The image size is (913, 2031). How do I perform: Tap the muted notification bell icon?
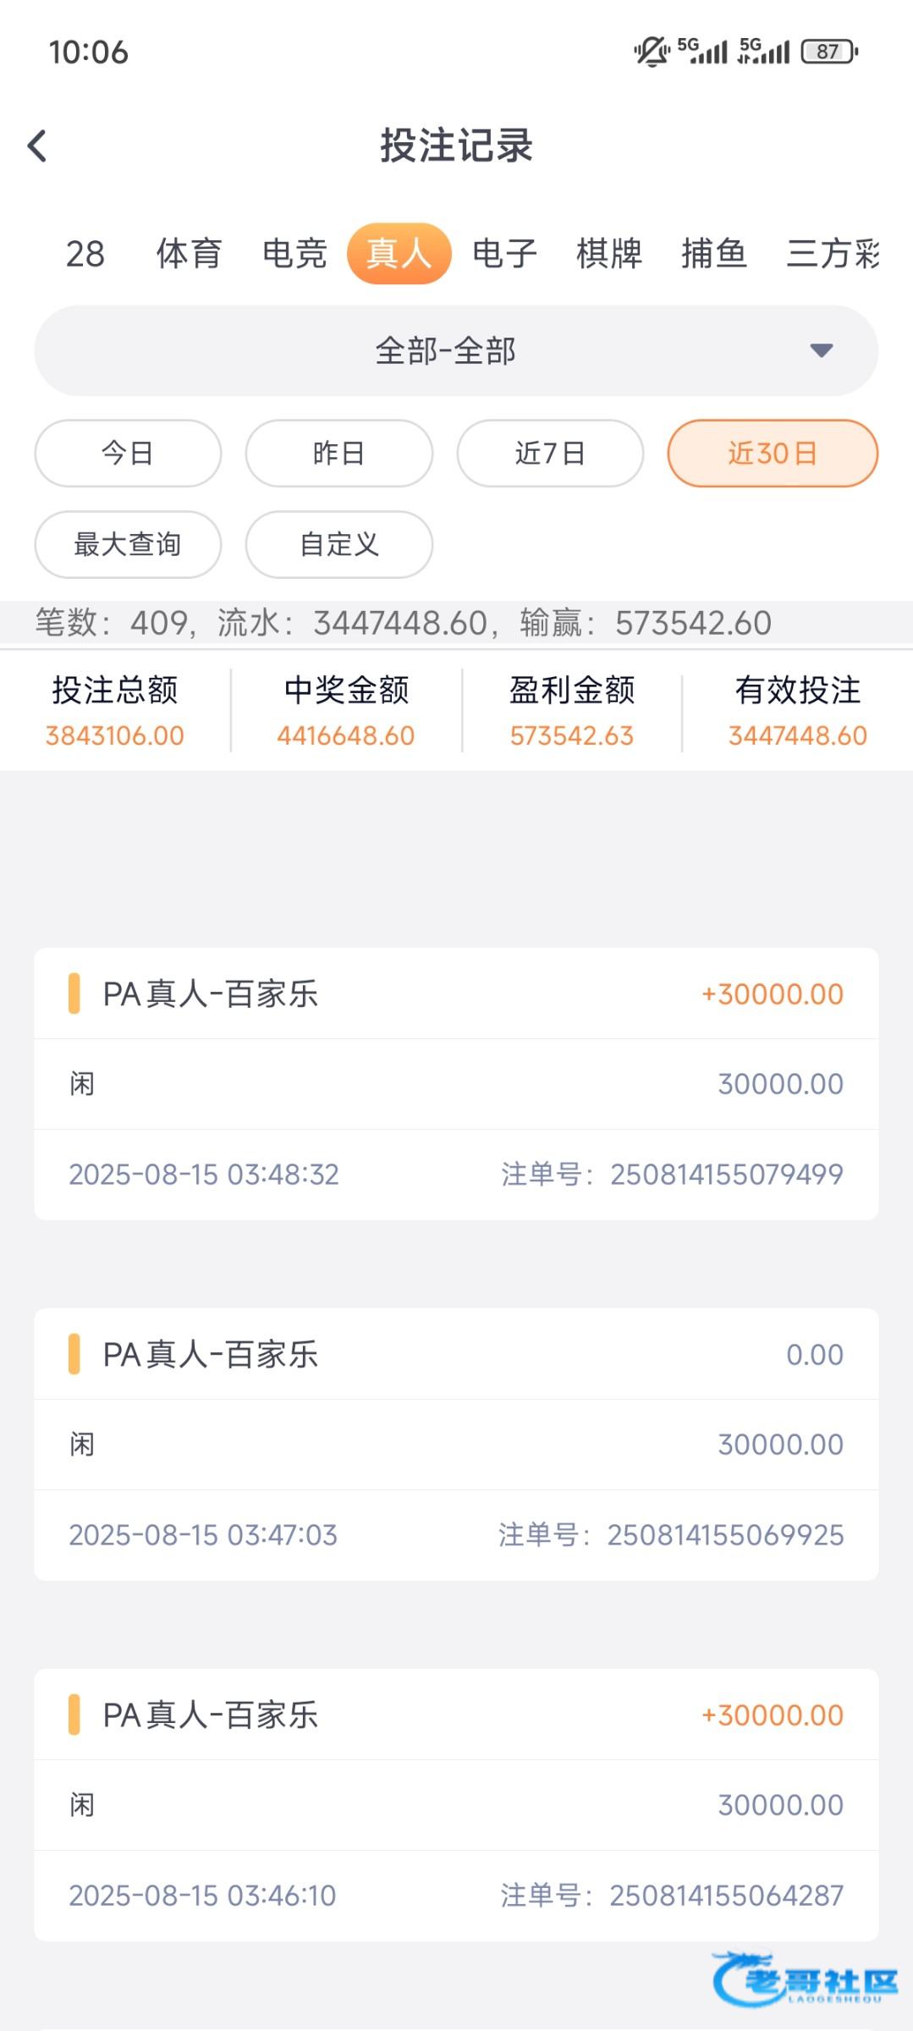tap(651, 52)
